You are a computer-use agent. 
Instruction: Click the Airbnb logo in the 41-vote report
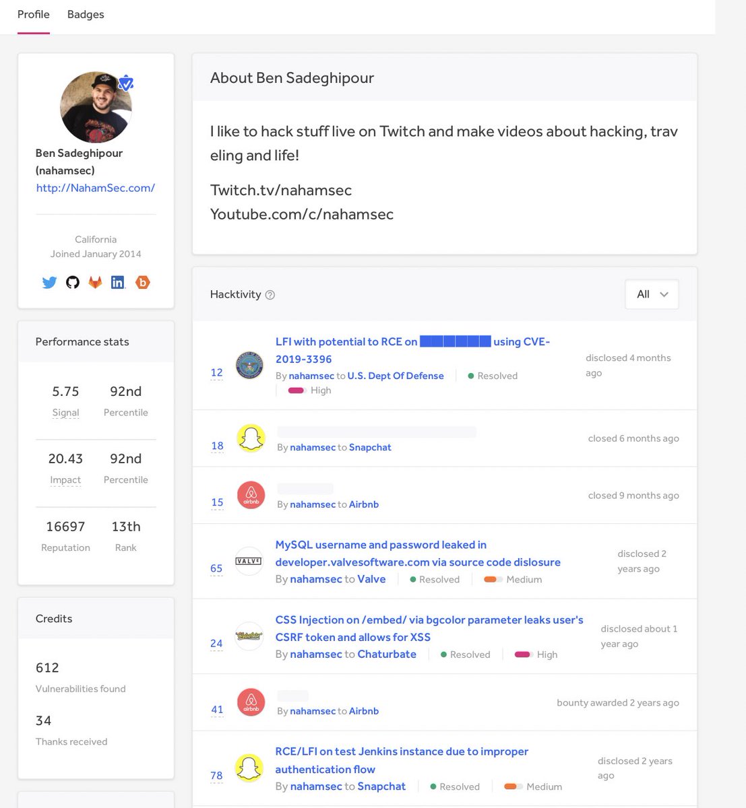point(251,702)
